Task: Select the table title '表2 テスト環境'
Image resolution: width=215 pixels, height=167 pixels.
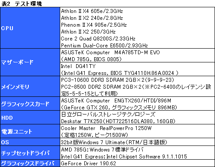Action: click(21, 3)
